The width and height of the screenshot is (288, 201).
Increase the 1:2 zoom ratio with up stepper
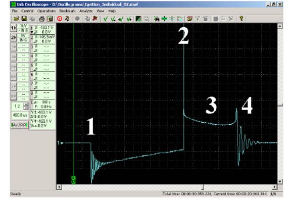click(x=26, y=104)
